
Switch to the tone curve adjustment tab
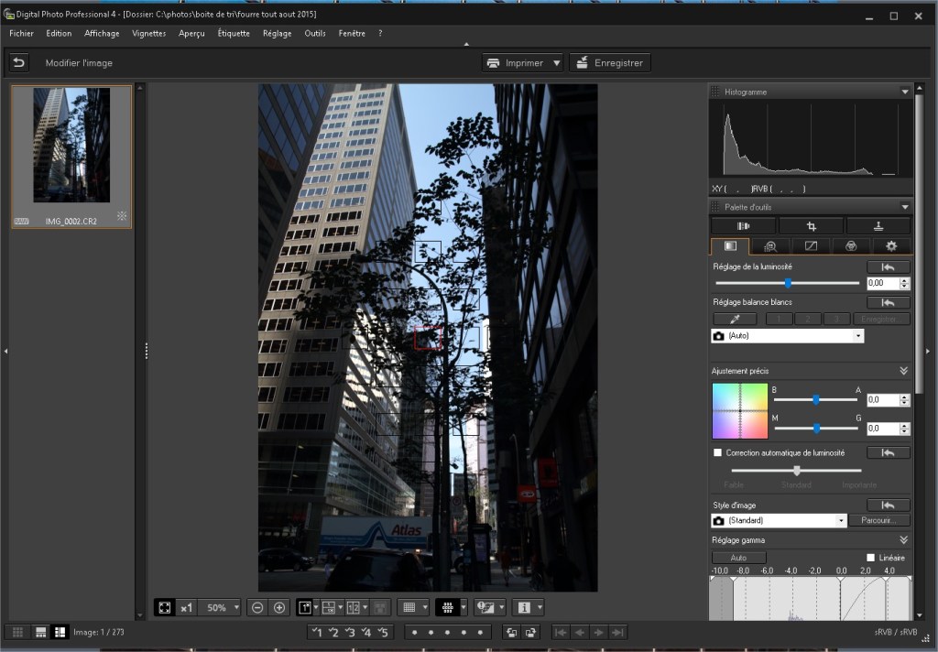(x=813, y=245)
